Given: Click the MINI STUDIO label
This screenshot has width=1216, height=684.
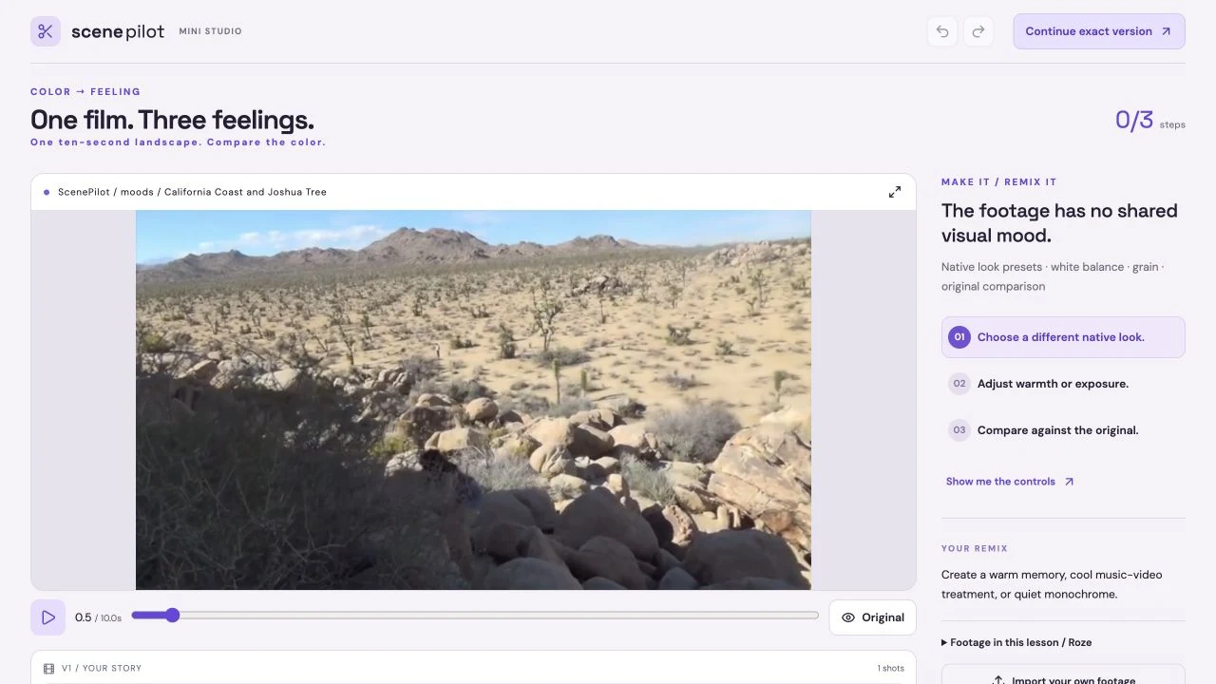Looking at the screenshot, I should pyautogui.click(x=210, y=31).
